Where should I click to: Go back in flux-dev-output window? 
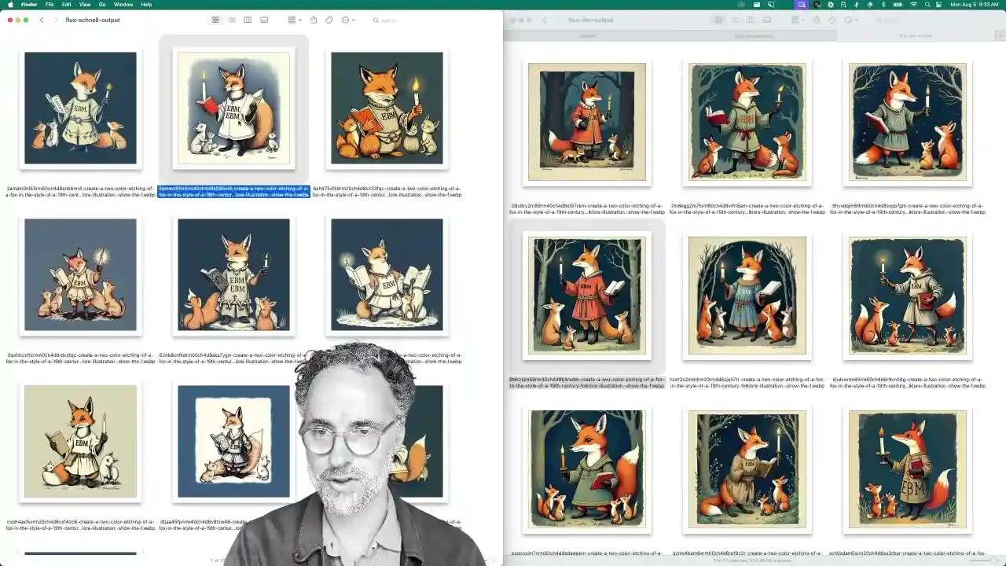pos(545,20)
